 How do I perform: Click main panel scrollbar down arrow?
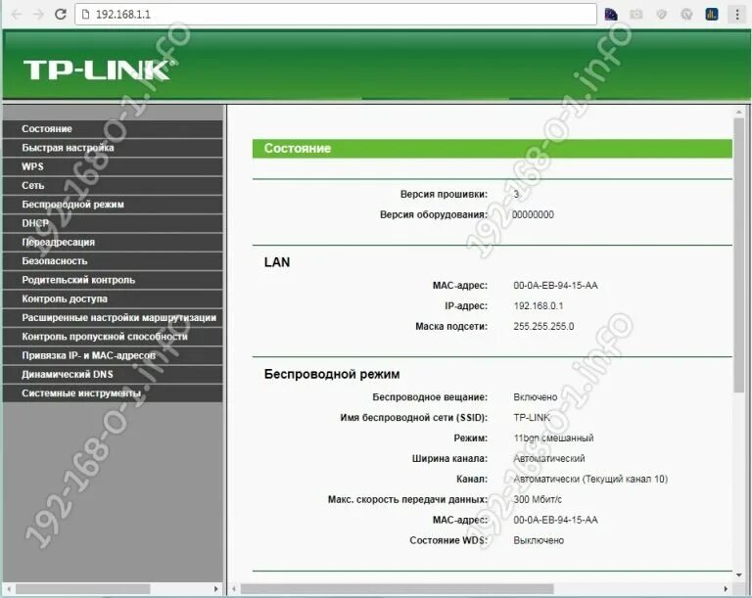(738, 575)
